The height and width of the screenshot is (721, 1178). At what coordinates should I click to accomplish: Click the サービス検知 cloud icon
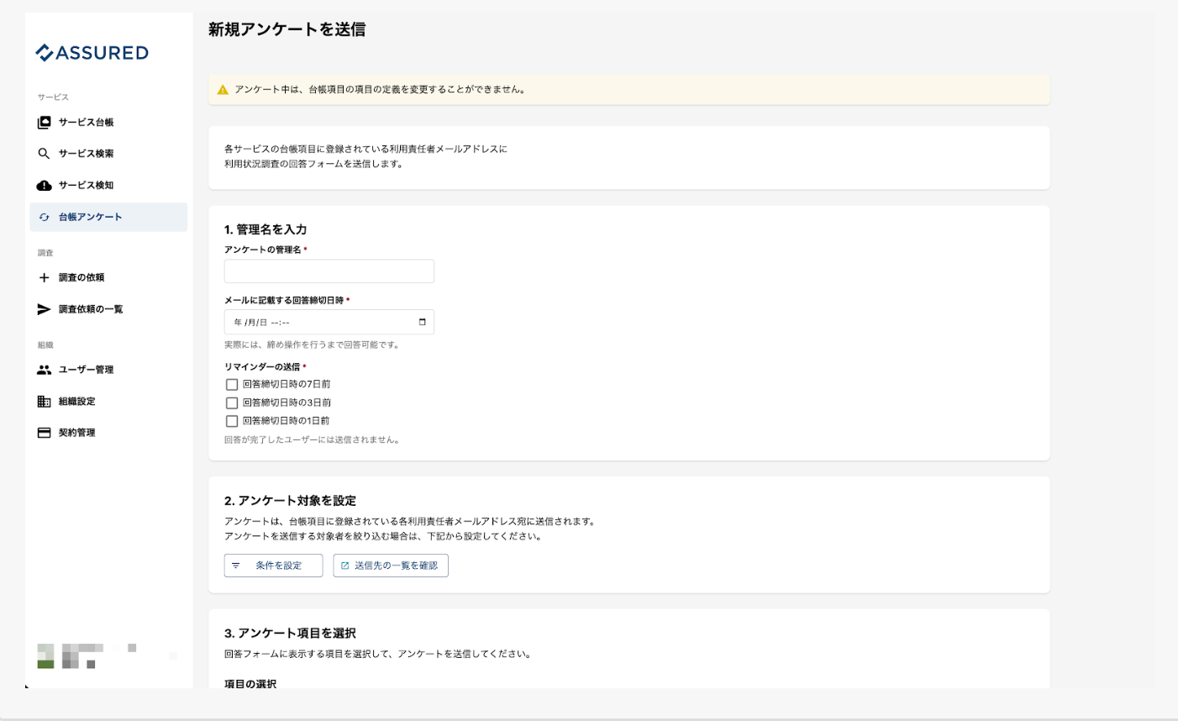tap(45, 186)
